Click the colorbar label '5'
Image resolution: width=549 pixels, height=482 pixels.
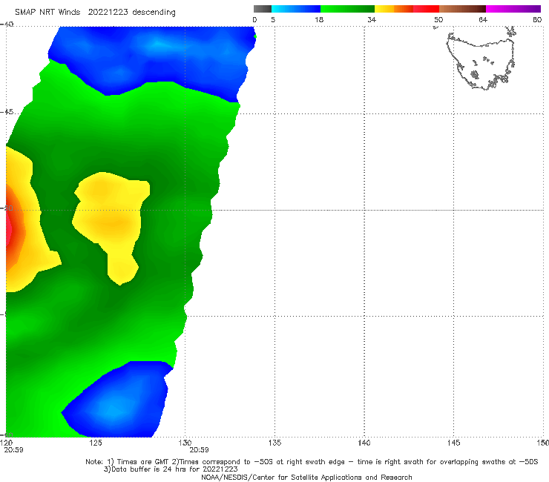(273, 19)
